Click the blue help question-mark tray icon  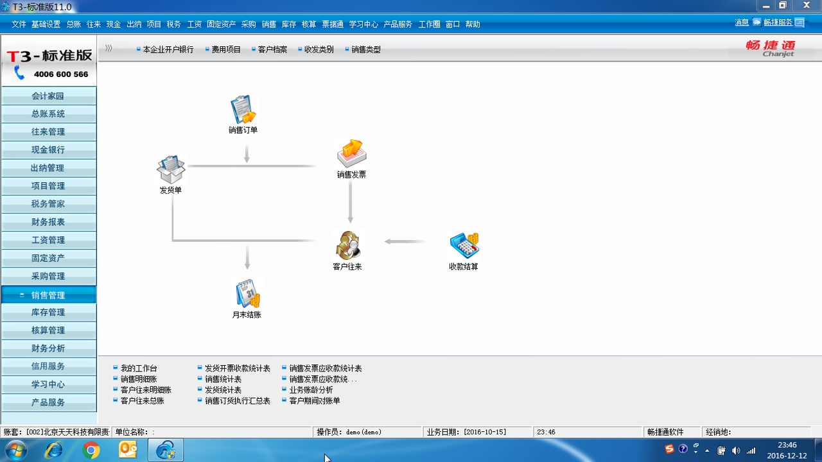click(683, 449)
